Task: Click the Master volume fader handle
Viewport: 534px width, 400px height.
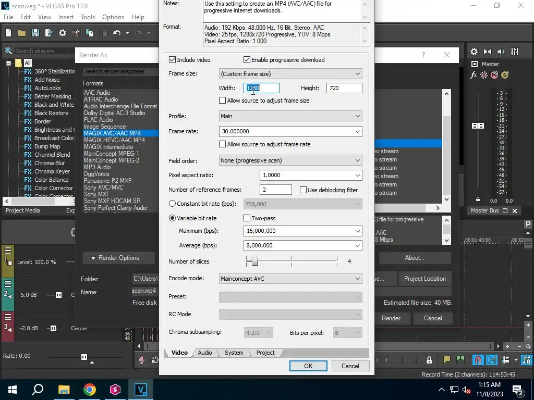Action: coord(478,126)
